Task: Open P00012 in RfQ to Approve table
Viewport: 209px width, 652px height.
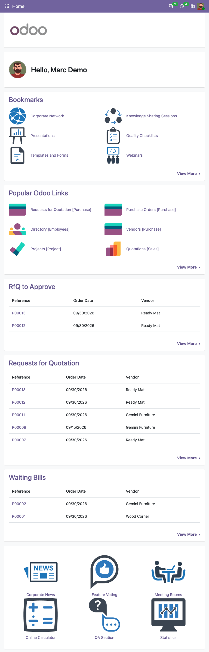Action: [x=19, y=326]
